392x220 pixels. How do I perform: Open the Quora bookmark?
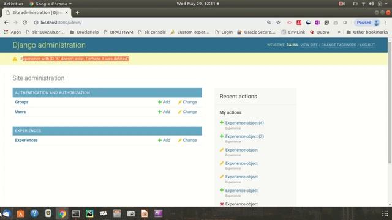click(x=320, y=32)
